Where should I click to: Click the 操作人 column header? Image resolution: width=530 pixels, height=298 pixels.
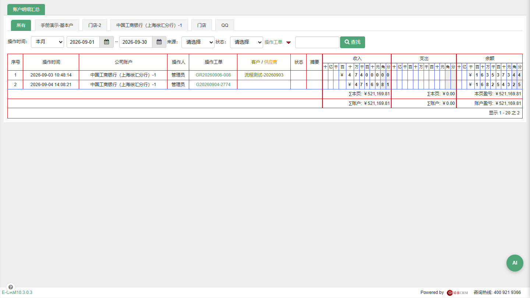178,62
